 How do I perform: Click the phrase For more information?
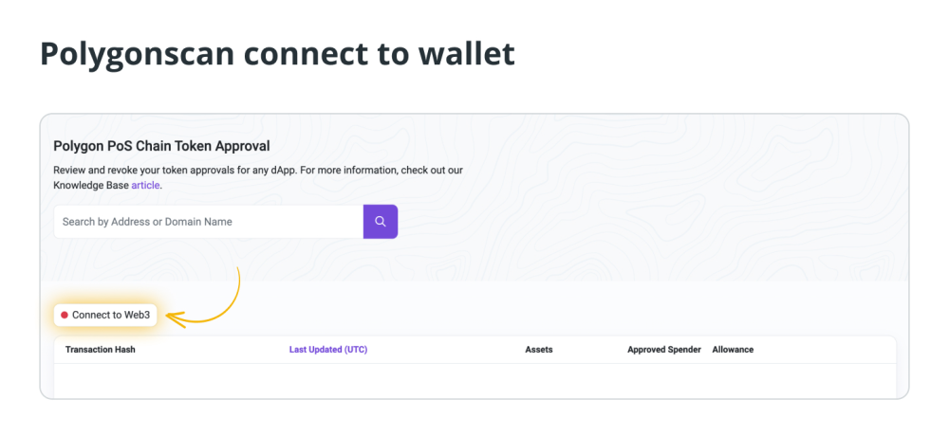coord(348,171)
